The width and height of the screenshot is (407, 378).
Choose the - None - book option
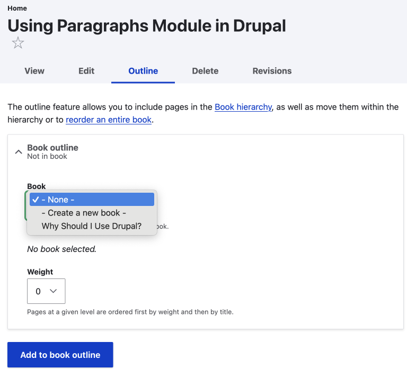pos(92,200)
